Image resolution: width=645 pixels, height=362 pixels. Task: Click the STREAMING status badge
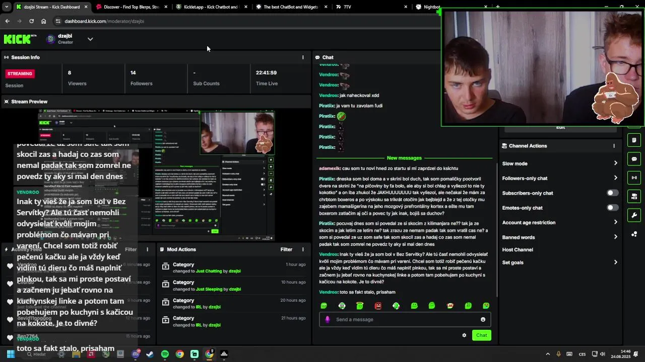[20, 73]
